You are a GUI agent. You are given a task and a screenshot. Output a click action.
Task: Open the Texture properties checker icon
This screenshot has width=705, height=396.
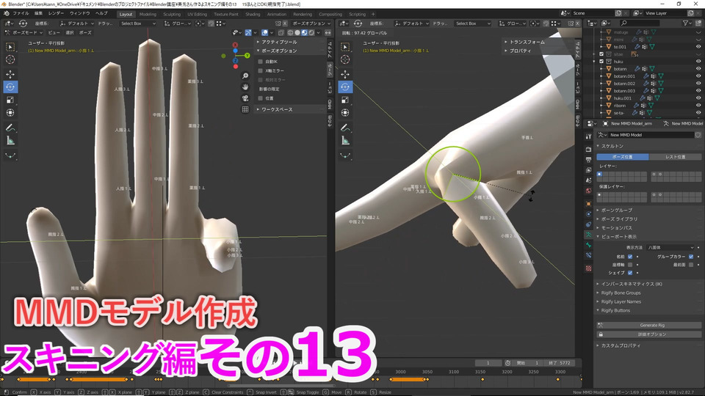[x=588, y=268]
